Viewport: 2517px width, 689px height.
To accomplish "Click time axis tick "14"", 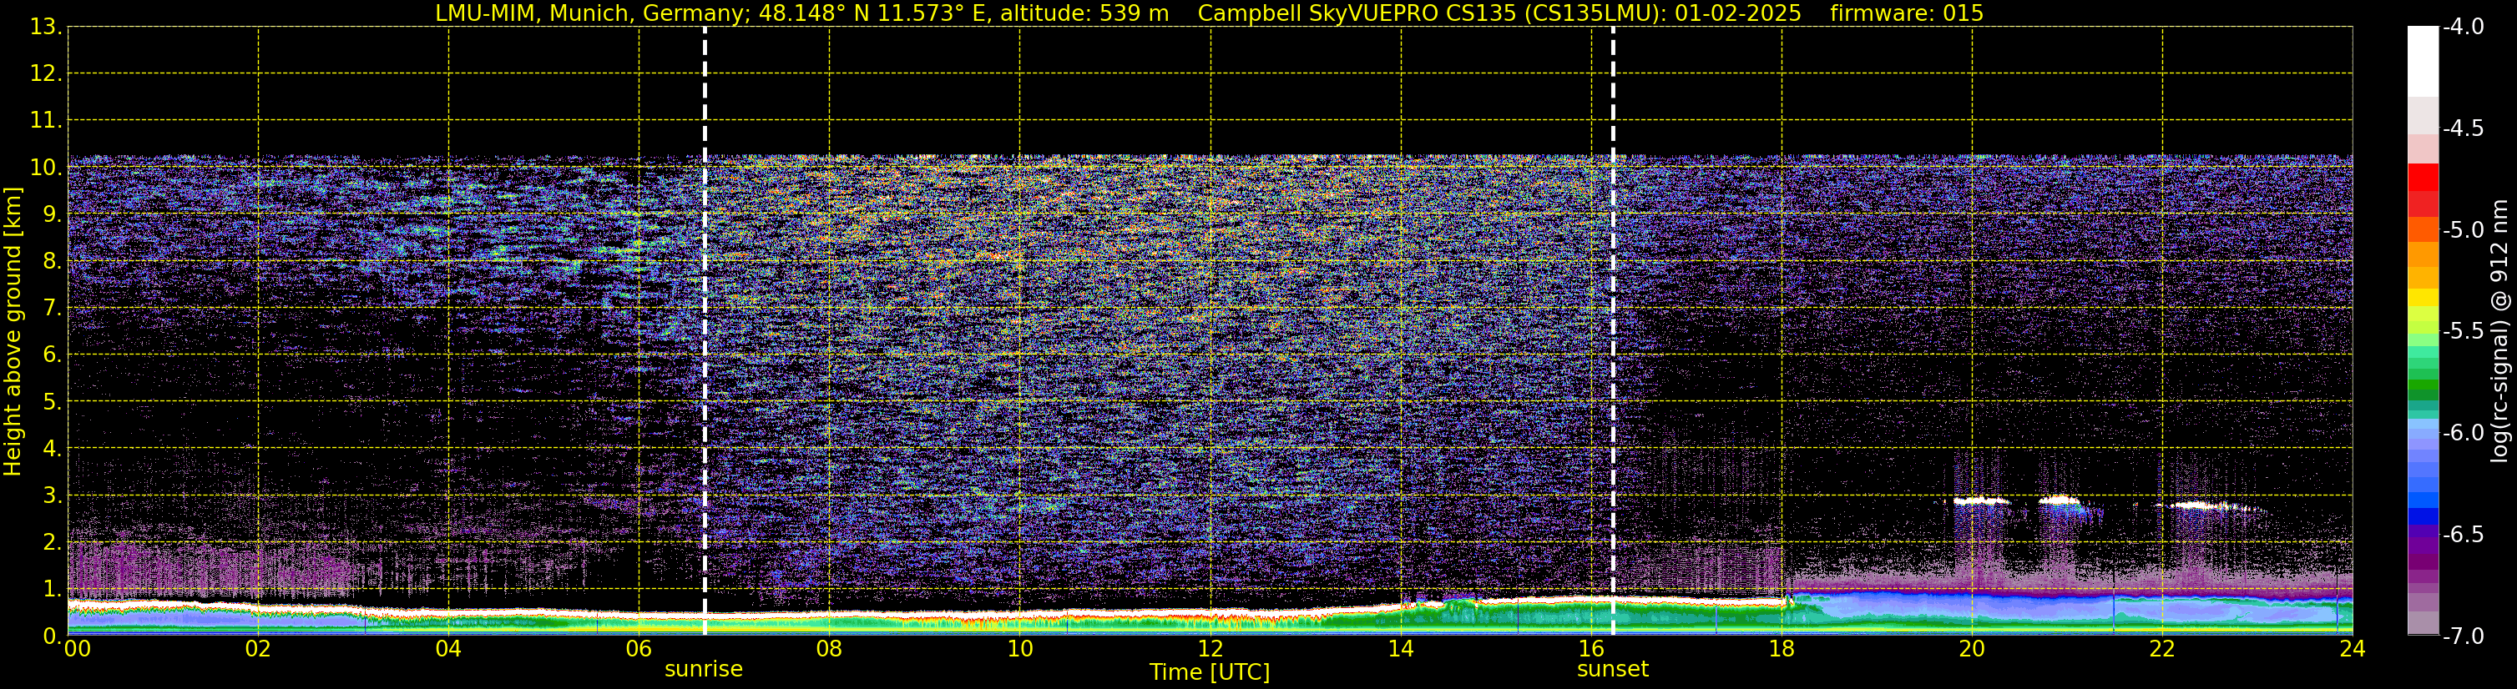I will [1400, 650].
